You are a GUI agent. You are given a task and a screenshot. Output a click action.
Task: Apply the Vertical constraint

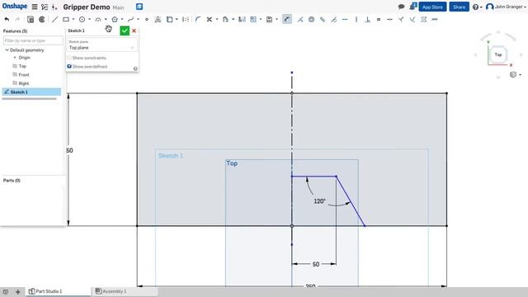(x=356, y=20)
